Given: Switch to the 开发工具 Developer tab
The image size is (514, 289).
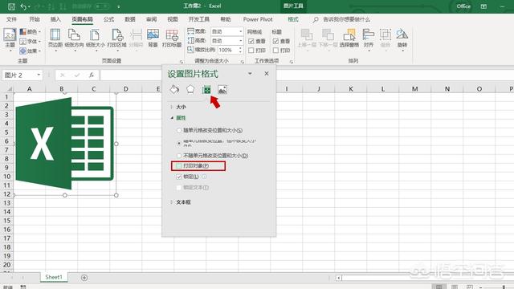Looking at the screenshot, I should [x=199, y=19].
